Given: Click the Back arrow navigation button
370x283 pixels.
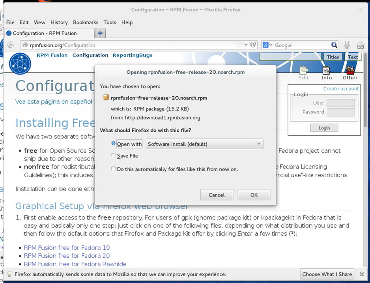Looking at the screenshot, I should pyautogui.click(x=11, y=45).
